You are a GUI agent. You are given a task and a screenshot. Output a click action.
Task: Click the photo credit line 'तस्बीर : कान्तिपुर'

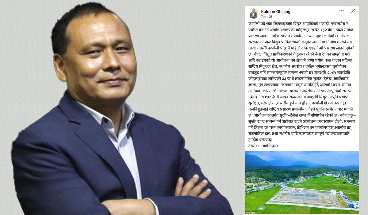pyautogui.click(x=263, y=146)
